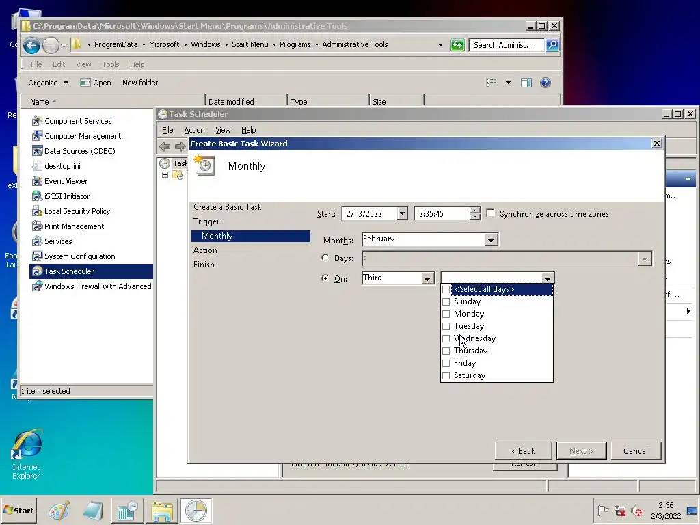Click the Open button in Explorer toolbar
700x525 pixels.
(x=96, y=83)
